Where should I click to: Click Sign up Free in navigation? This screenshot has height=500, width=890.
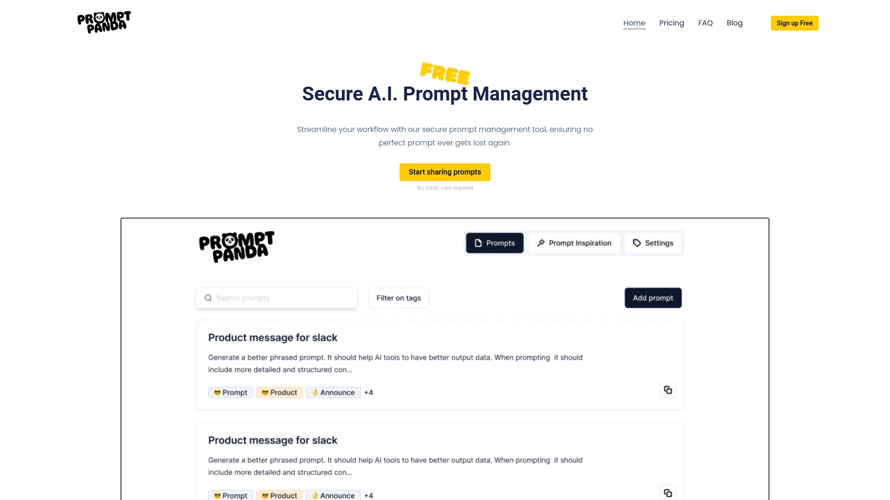[794, 23]
